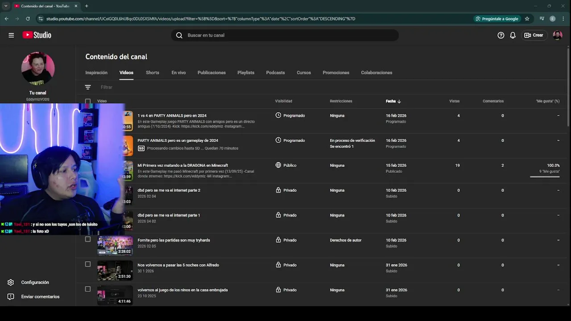The width and height of the screenshot is (571, 321).
Task: Open the Playlists tab
Action: tap(246, 73)
